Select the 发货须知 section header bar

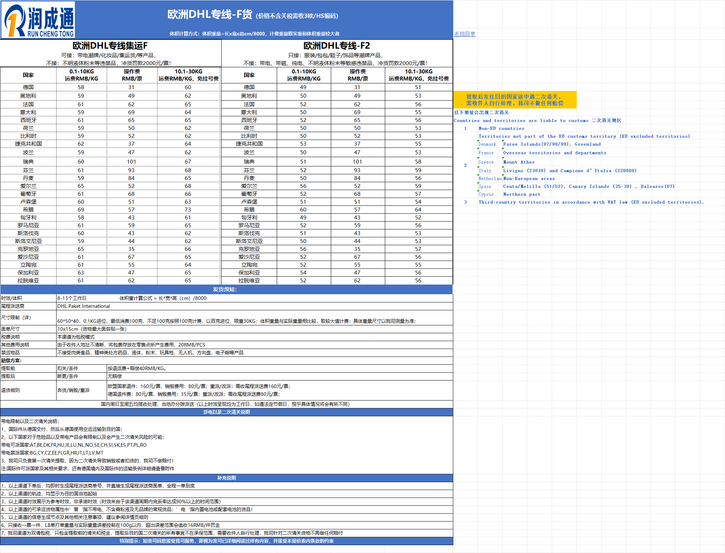tap(227, 289)
